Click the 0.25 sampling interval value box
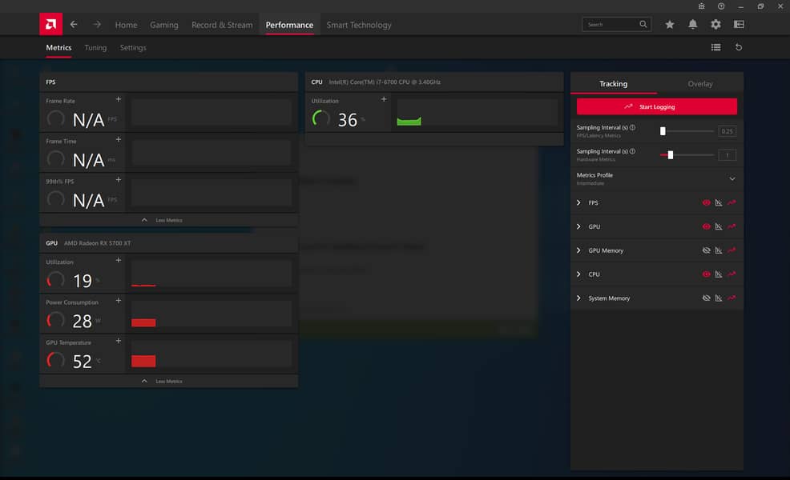790x480 pixels. tap(727, 131)
